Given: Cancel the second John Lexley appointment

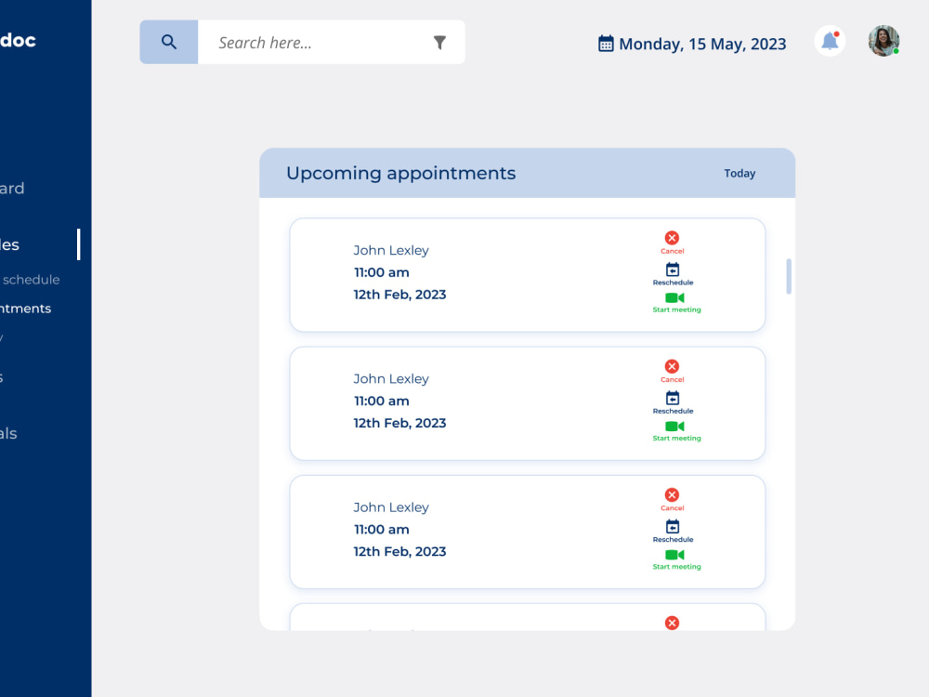Looking at the screenshot, I should (672, 372).
